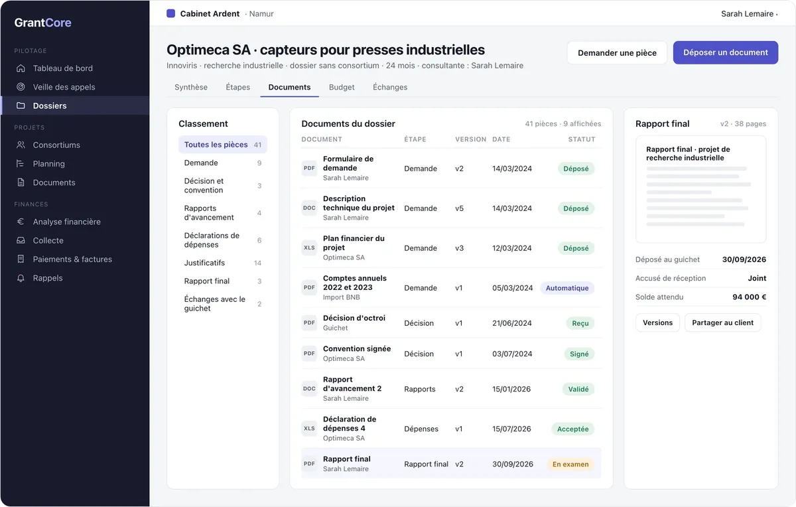Filter by Déclarations de dépenses
This screenshot has width=796, height=507.
(223, 240)
